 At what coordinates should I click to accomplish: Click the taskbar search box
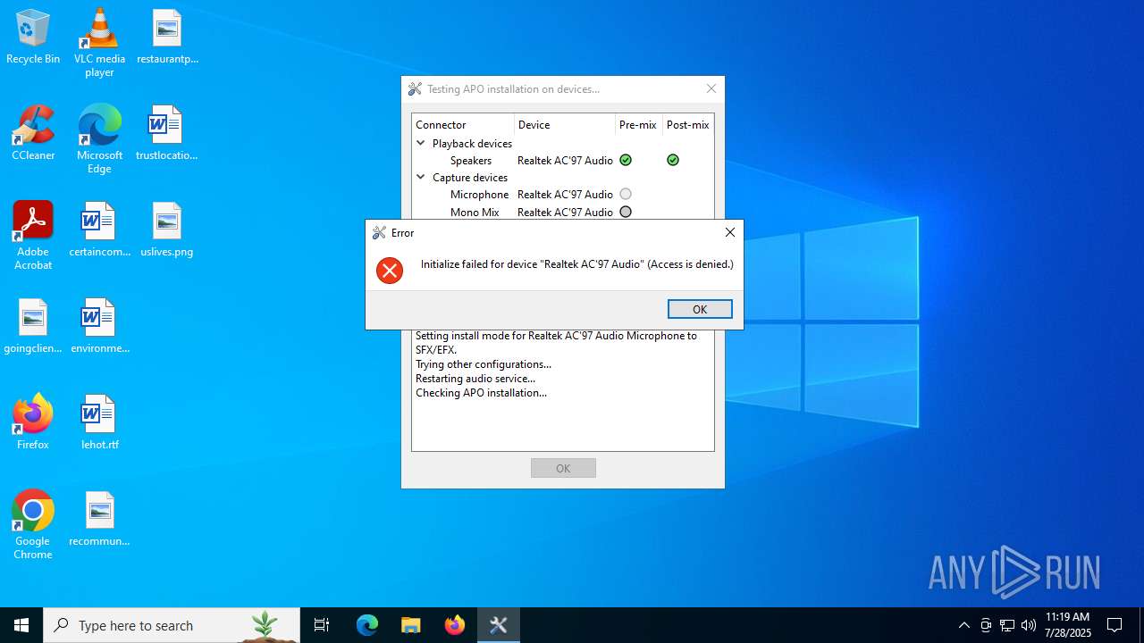pyautogui.click(x=172, y=625)
